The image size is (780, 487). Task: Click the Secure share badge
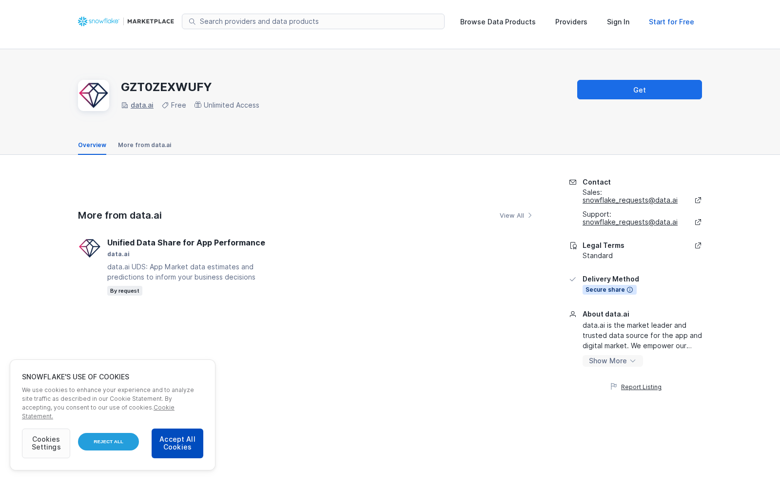(609, 290)
